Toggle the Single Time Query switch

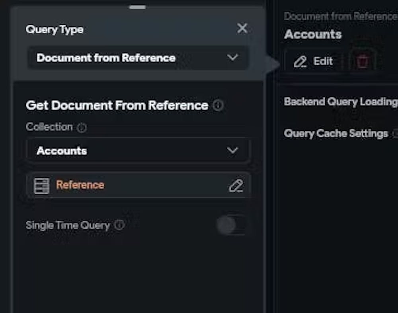(231, 225)
